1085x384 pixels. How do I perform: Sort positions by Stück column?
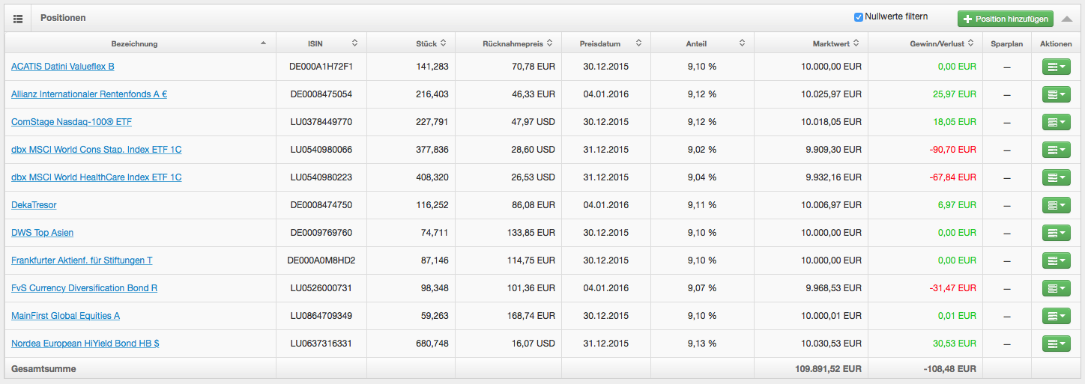pyautogui.click(x=443, y=43)
